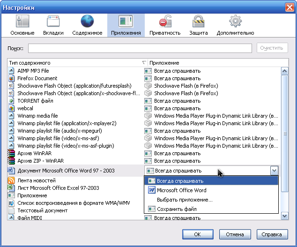Screen dimensions: 297x247
Task: Click Microsoft Office Word icon in dropdown
Action: [x=151, y=190]
